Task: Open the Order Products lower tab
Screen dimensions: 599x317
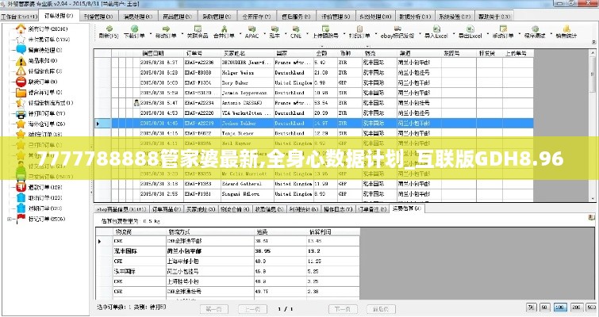Action: click(166, 209)
